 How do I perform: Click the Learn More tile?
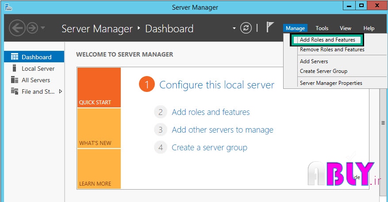pyautogui.click(x=99, y=169)
